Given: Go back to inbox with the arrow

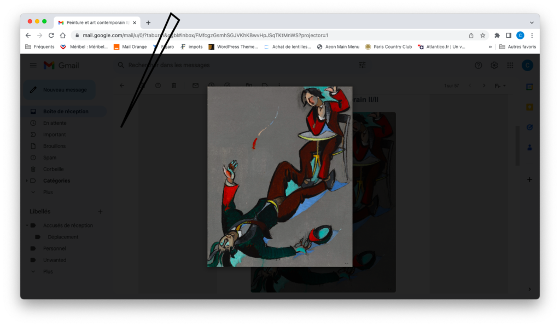Looking at the screenshot, I should pyautogui.click(x=122, y=86).
